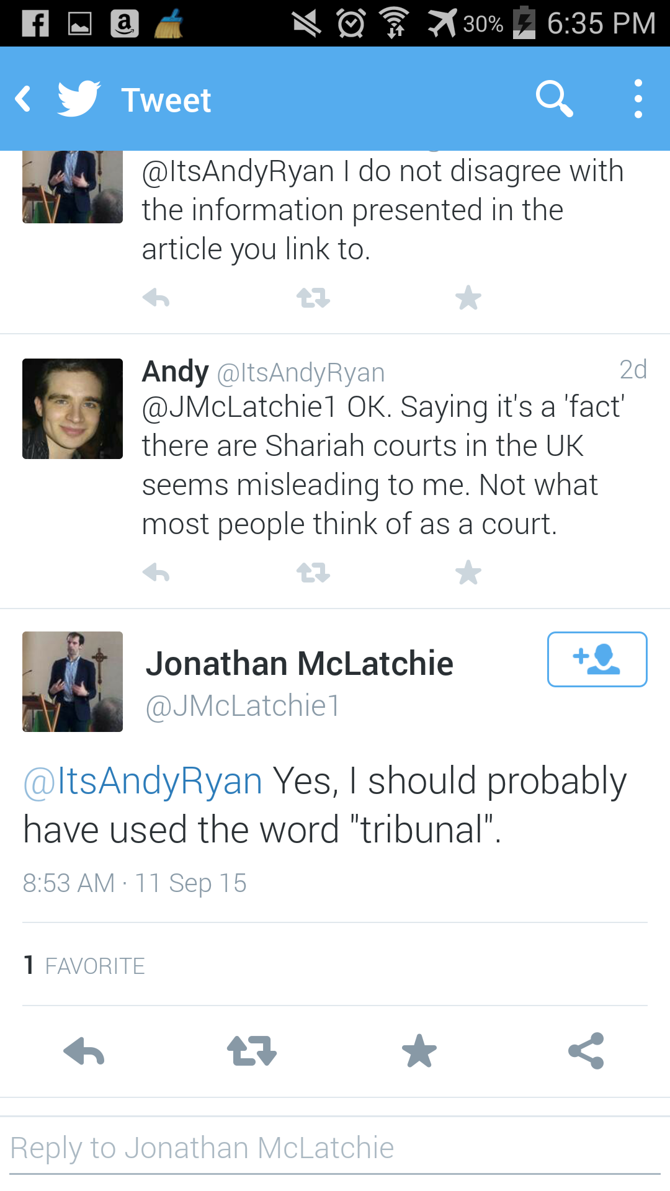Open the search icon in header

pyautogui.click(x=554, y=99)
